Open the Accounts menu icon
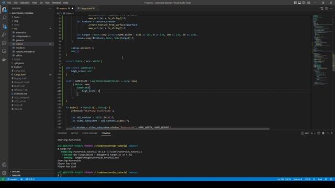Image resolution: width=335 pixels, height=188 pixels. click(4, 164)
